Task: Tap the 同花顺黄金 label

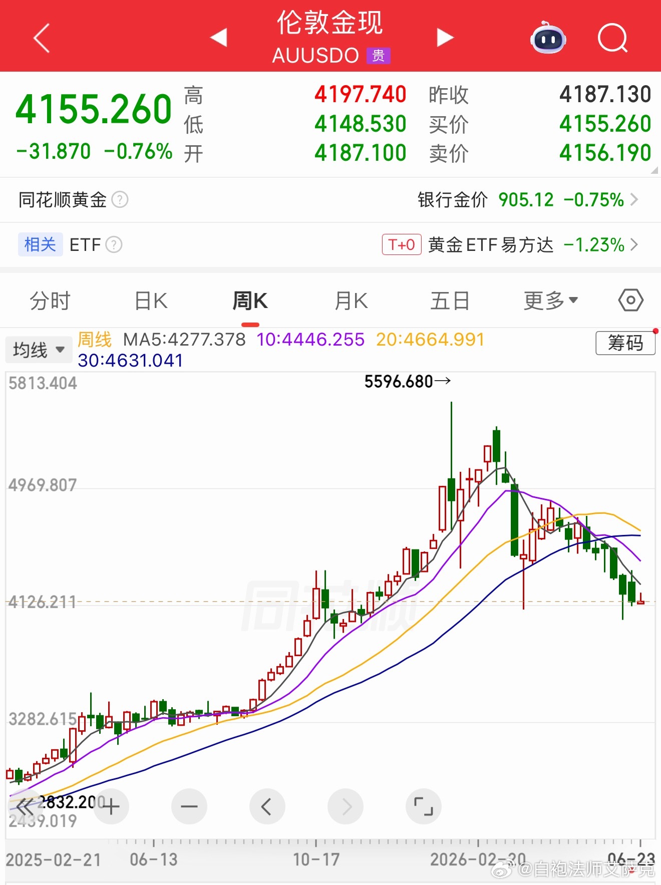Action: coord(63,200)
